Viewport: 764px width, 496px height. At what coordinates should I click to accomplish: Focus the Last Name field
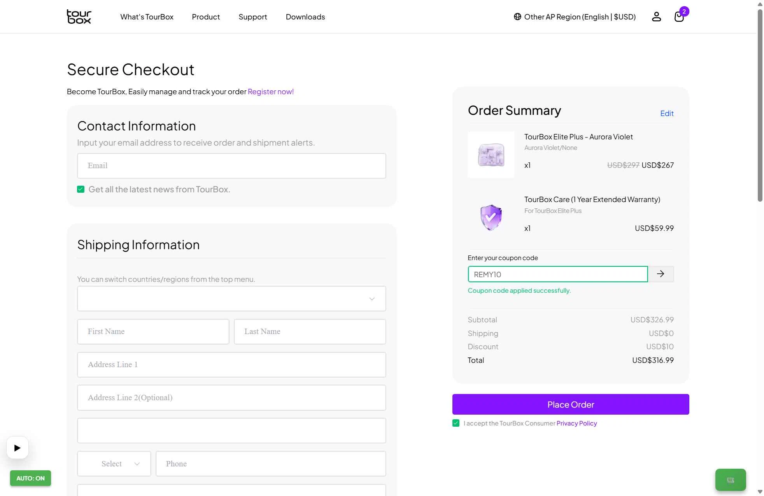point(310,332)
